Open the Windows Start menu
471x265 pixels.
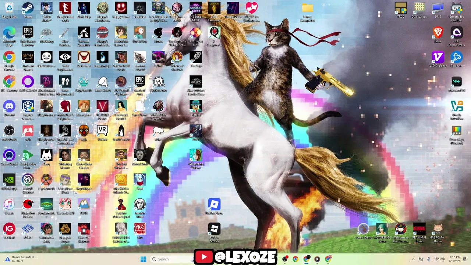[x=143, y=259]
